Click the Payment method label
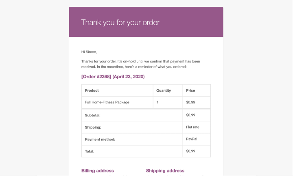This screenshot has width=293, height=176. pos(100,139)
